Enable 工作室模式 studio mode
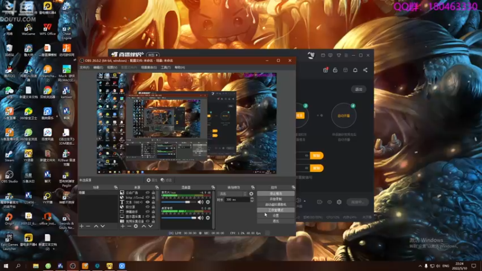The height and width of the screenshot is (271, 482). click(276, 210)
